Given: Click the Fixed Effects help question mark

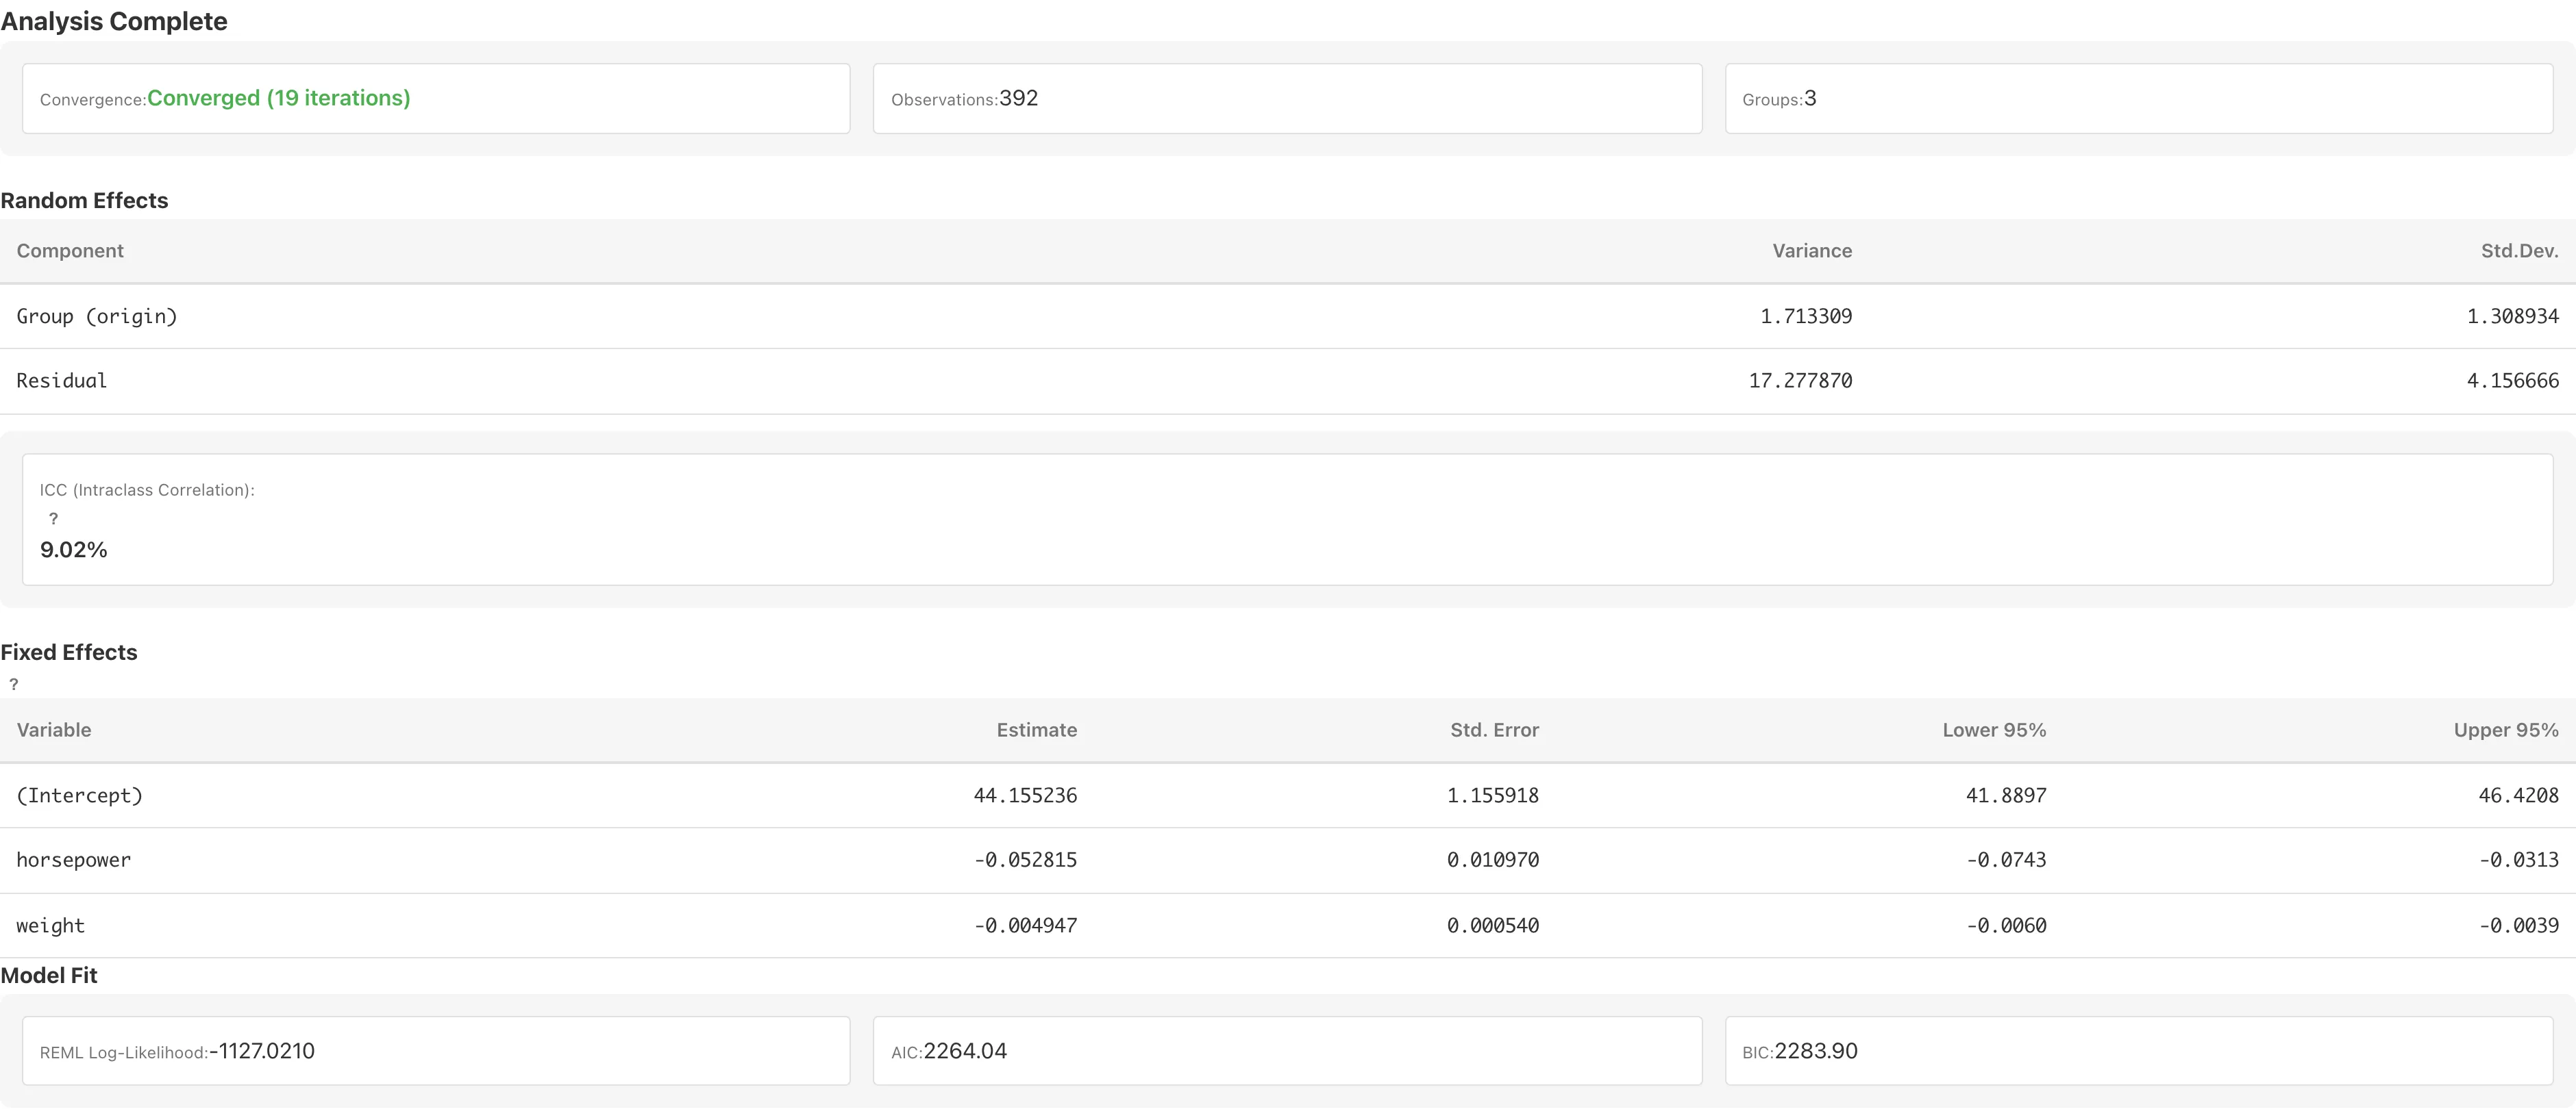Looking at the screenshot, I should [14, 685].
